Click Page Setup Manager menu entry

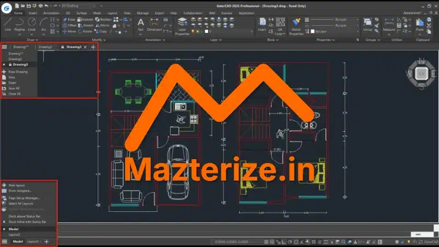click(x=24, y=198)
